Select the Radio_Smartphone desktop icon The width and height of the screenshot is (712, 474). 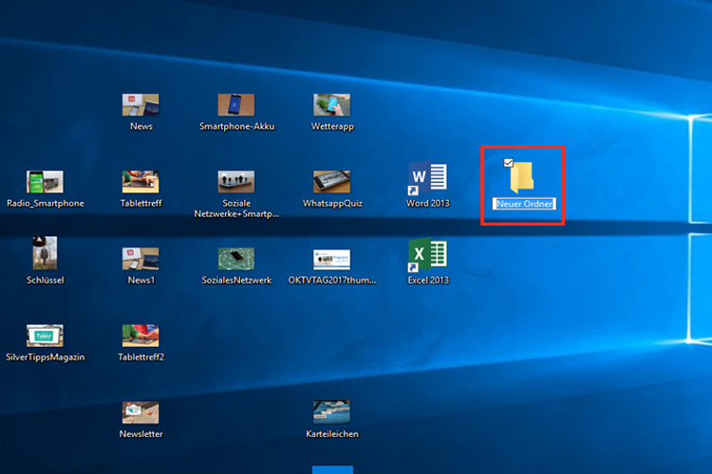click(x=45, y=182)
